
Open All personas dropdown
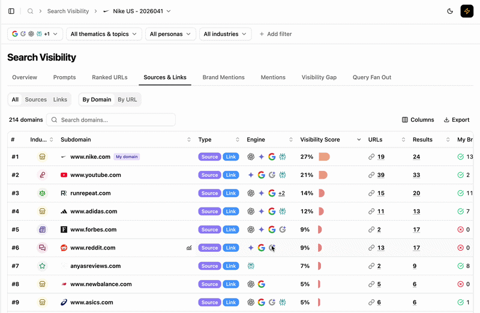click(x=170, y=34)
